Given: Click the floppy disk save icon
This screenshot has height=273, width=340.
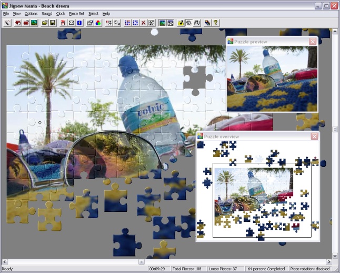Looking at the screenshot, I should (53, 23).
